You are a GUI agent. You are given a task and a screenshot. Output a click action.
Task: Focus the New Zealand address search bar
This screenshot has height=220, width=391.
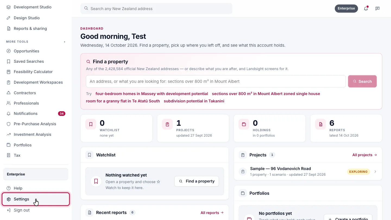[156, 9]
